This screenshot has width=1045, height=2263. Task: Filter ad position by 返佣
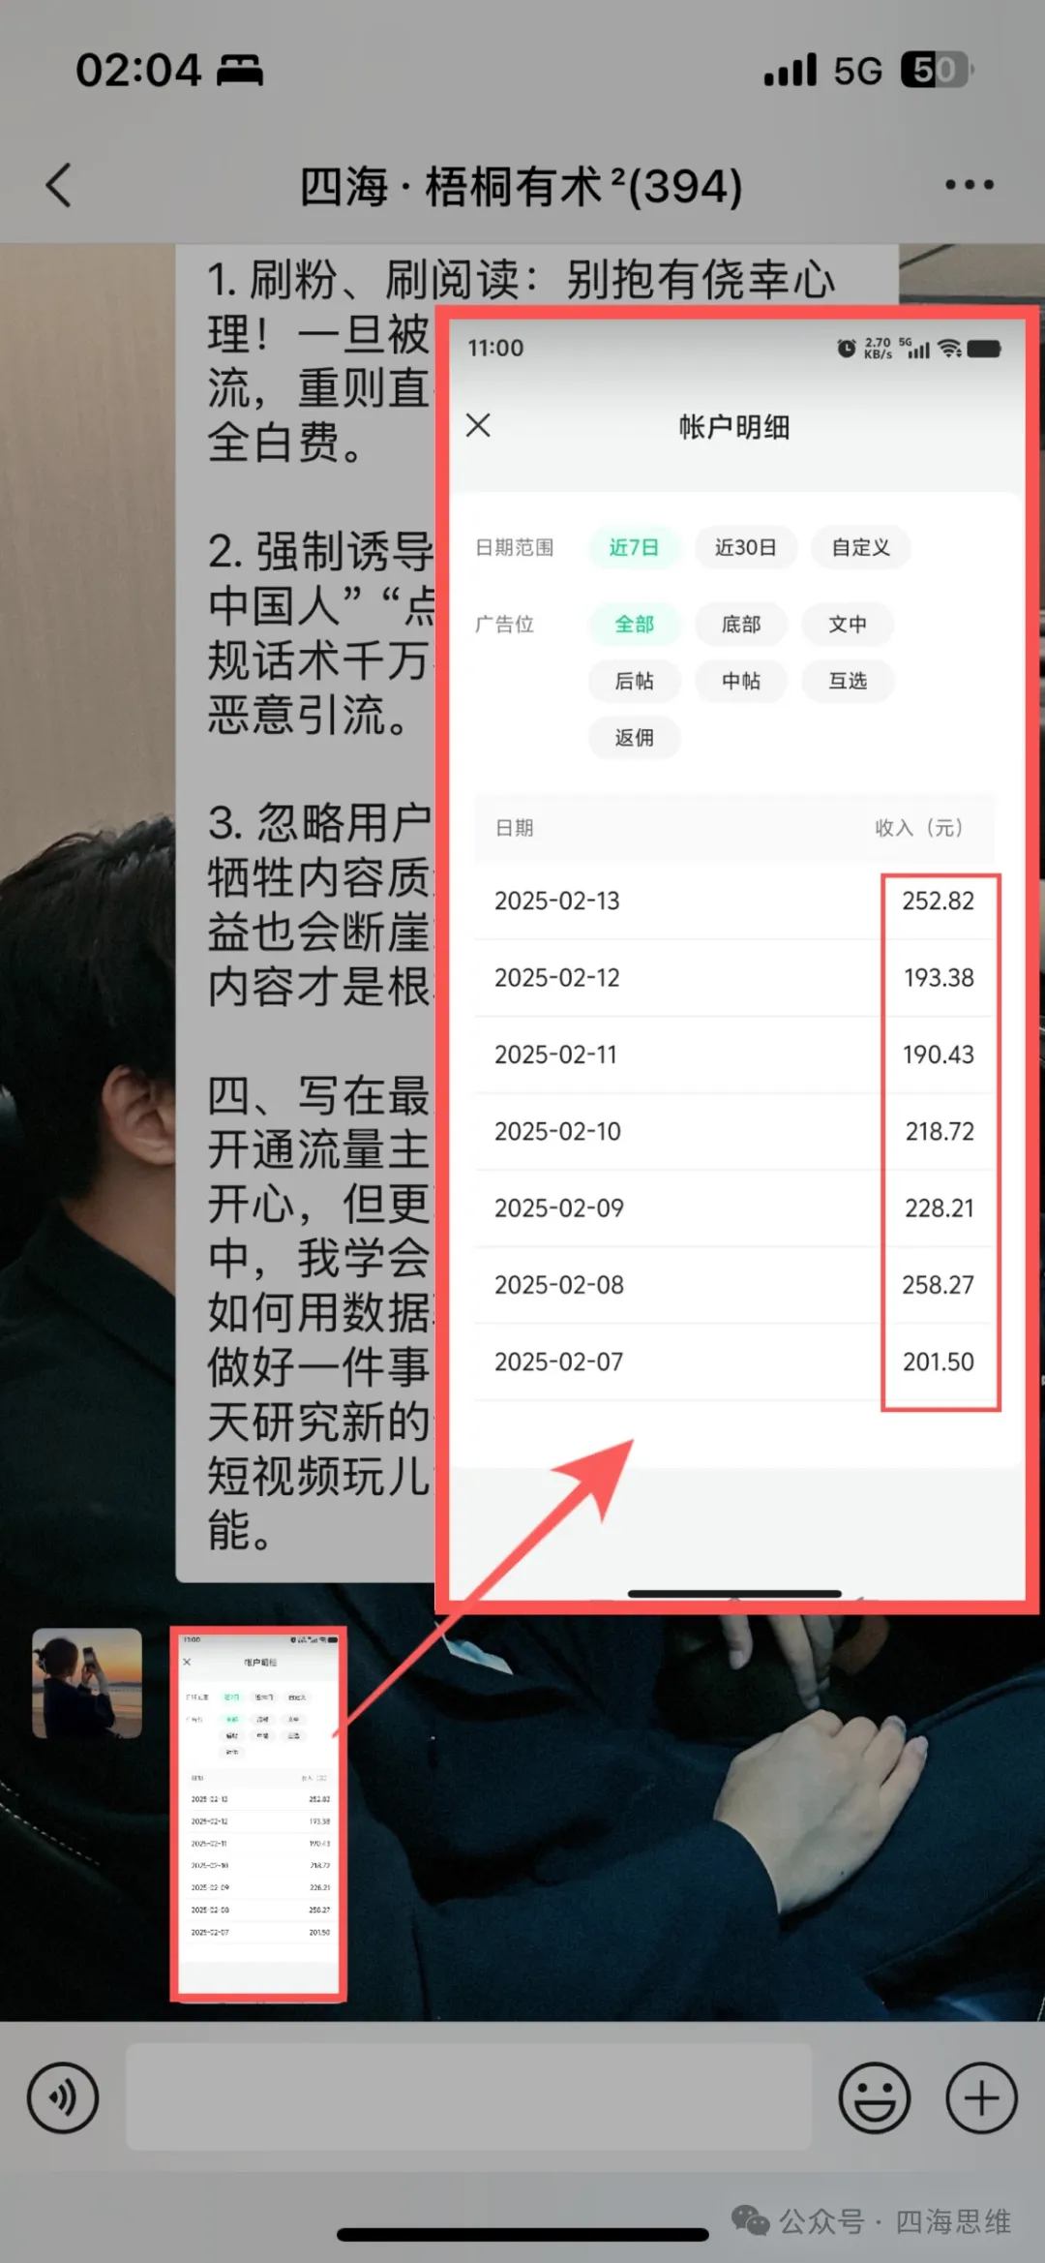pos(635,738)
